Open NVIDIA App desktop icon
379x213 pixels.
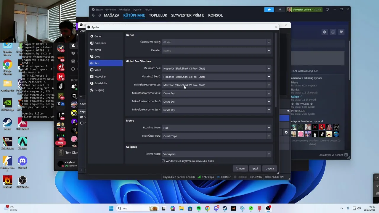(7, 104)
